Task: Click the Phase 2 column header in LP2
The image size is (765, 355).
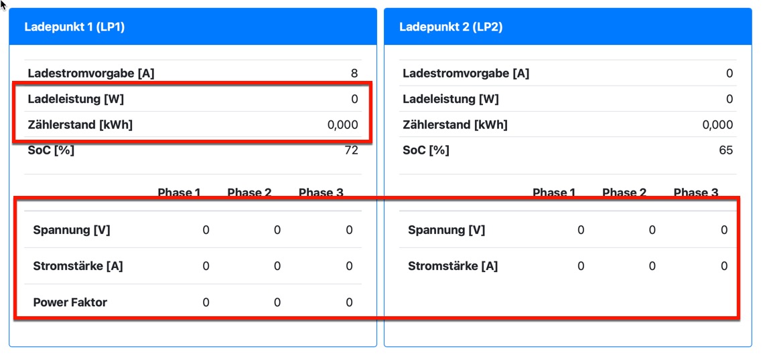Action: [624, 193]
